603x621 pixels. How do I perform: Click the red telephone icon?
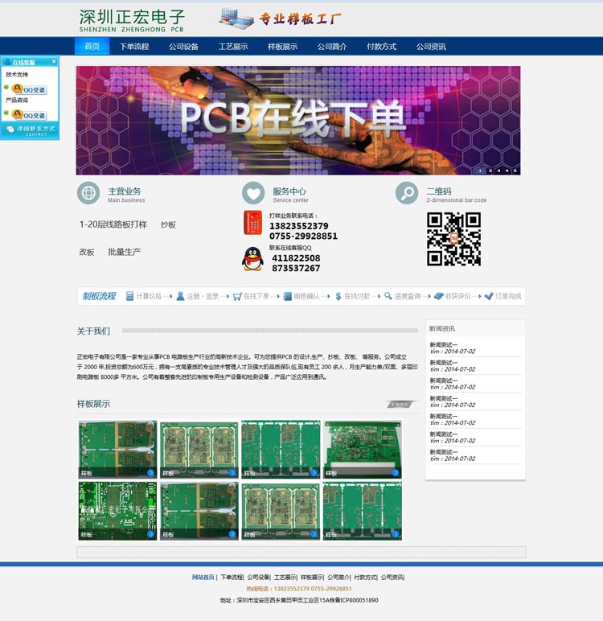[x=253, y=223]
